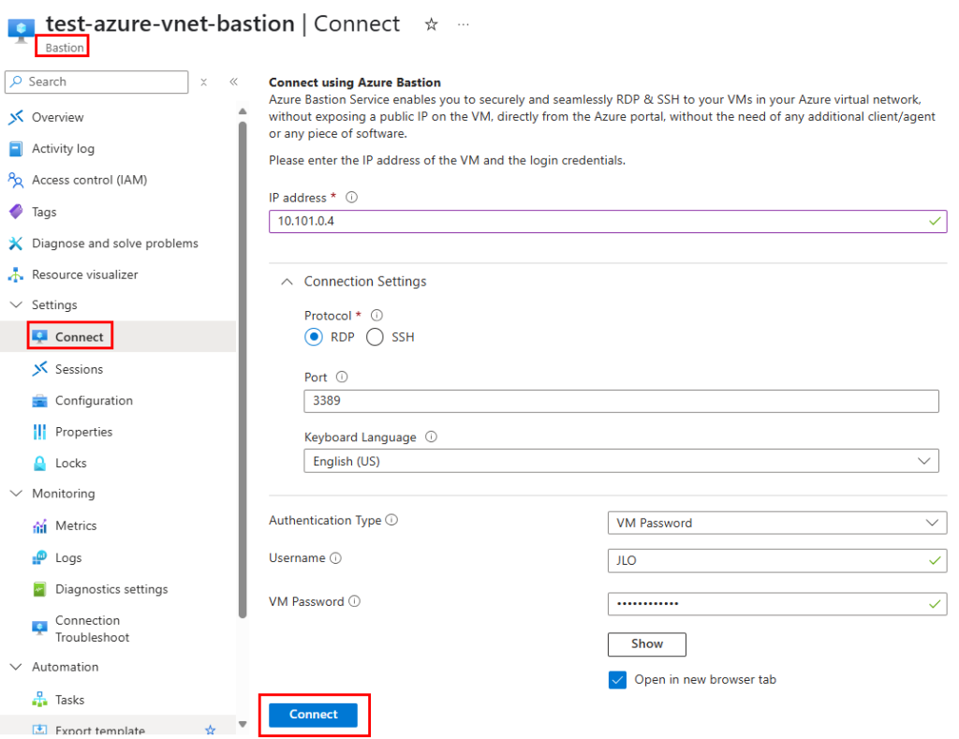Click the Port info icon
This screenshot has width=959, height=739.
click(x=342, y=377)
